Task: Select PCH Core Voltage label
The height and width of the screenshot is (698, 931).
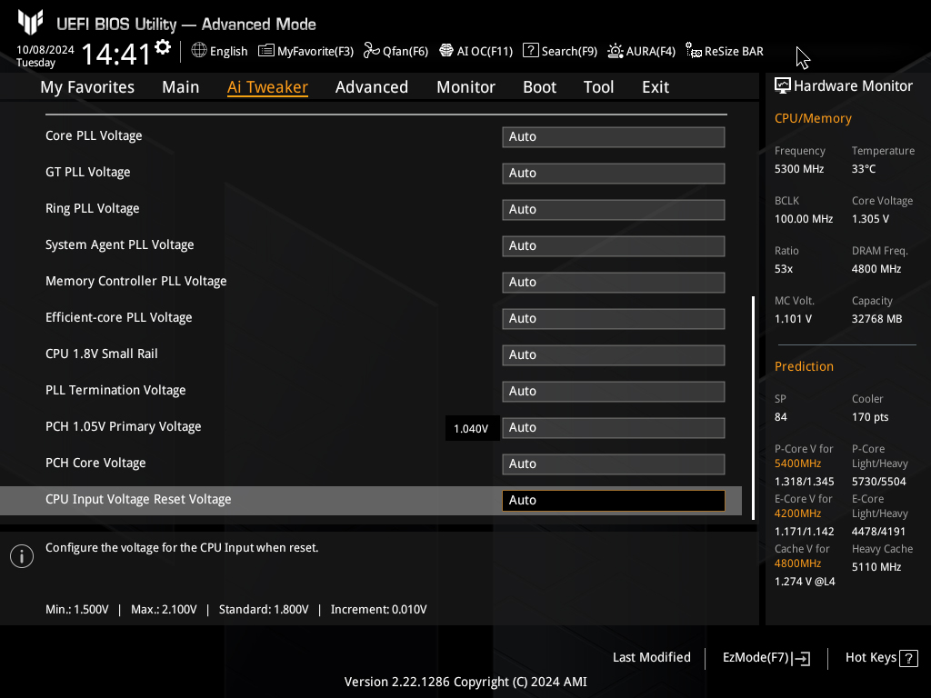Action: pyautogui.click(x=95, y=463)
